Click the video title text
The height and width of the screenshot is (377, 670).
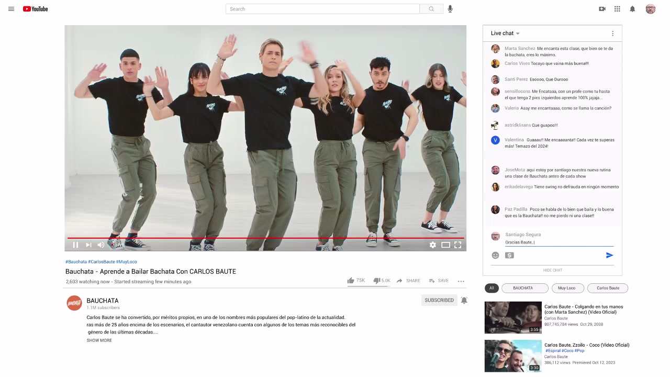pos(151,271)
